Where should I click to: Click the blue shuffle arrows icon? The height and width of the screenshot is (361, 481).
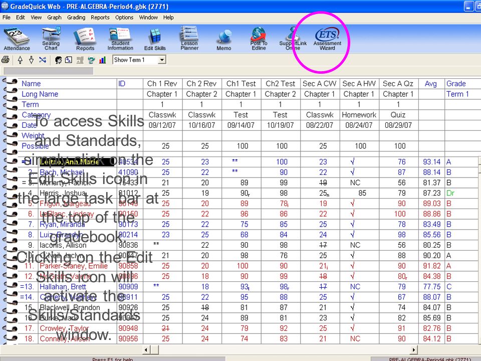click(x=43, y=60)
